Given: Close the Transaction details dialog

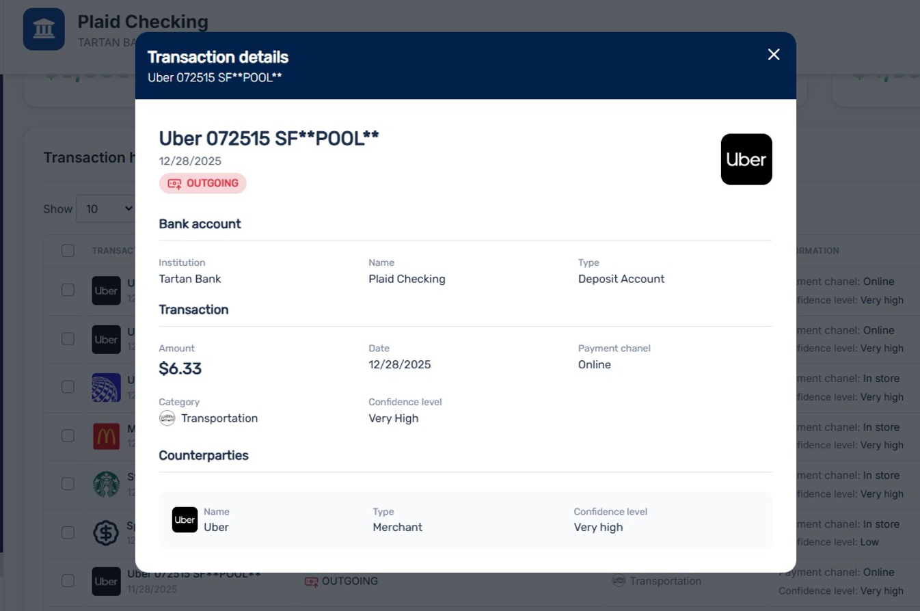Looking at the screenshot, I should [x=774, y=55].
